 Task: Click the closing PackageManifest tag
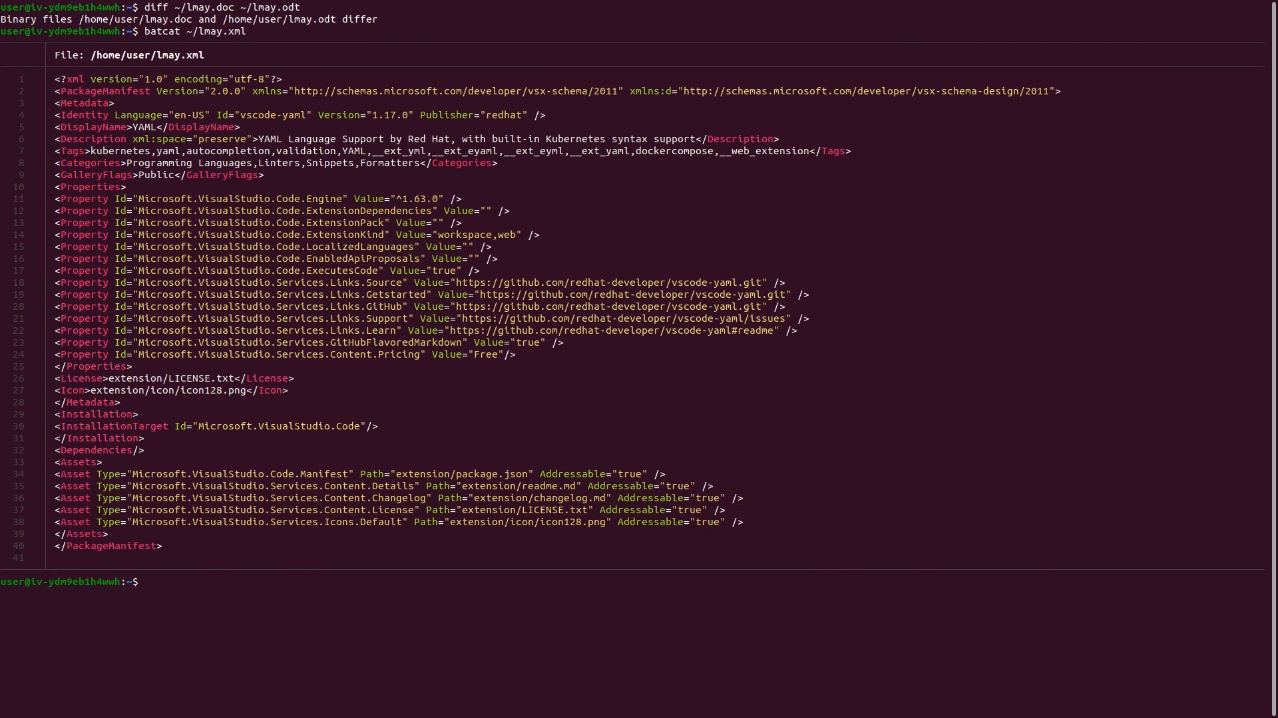[x=108, y=546]
